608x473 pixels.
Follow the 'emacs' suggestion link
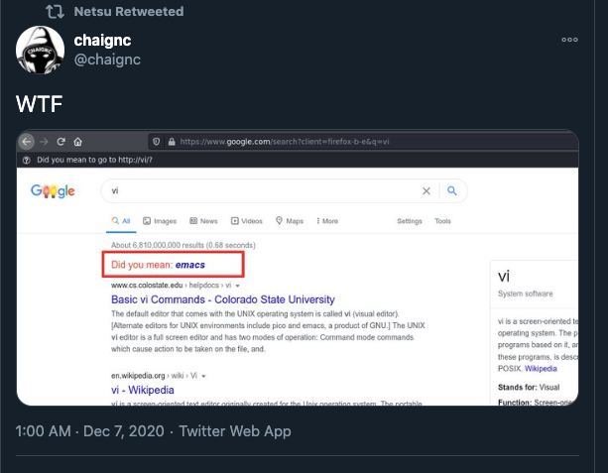tap(190, 265)
